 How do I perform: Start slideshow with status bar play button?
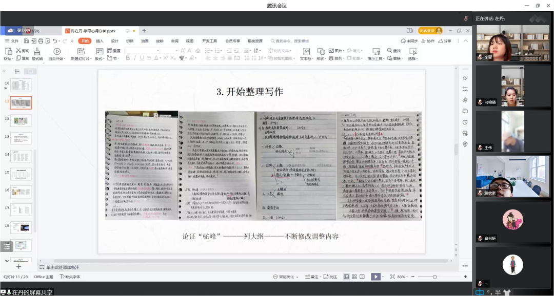[375, 277]
